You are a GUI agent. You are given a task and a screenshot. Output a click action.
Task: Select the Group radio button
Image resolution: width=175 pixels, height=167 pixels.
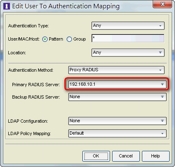[x=69, y=39]
